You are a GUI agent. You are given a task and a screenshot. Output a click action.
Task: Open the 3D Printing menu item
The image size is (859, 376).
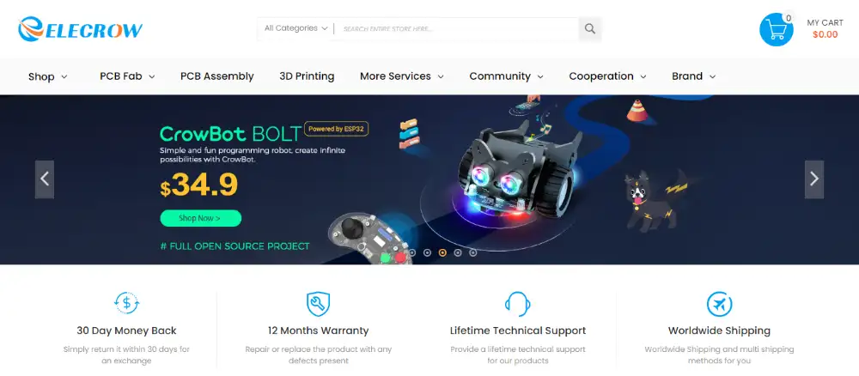click(x=307, y=76)
